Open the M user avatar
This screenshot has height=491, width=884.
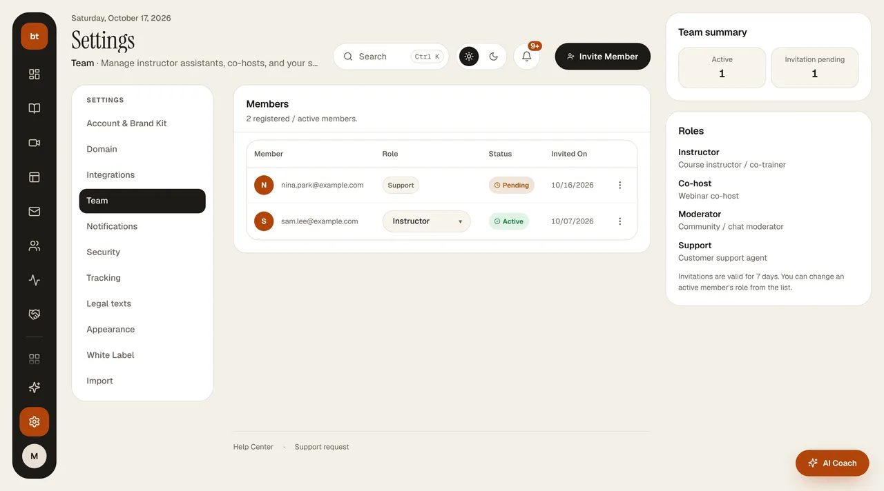point(35,456)
